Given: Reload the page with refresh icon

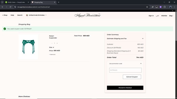Looking at the screenshot, I should pyautogui.click(x=11, y=7).
